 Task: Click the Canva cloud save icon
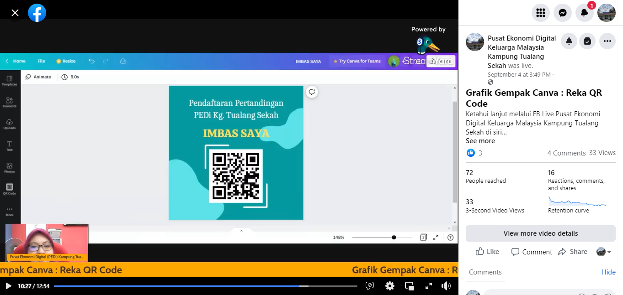[x=123, y=61]
